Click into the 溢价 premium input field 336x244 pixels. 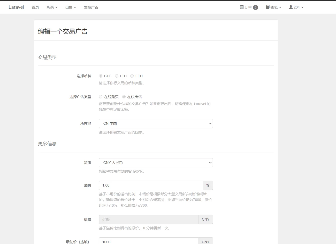[x=151, y=185]
